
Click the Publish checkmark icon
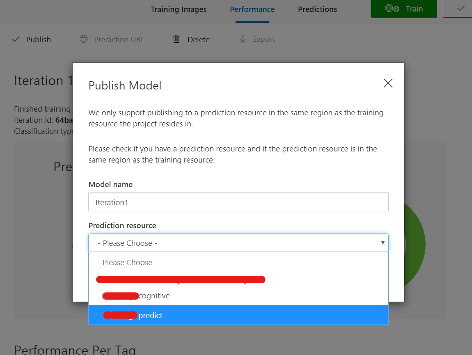[16, 39]
